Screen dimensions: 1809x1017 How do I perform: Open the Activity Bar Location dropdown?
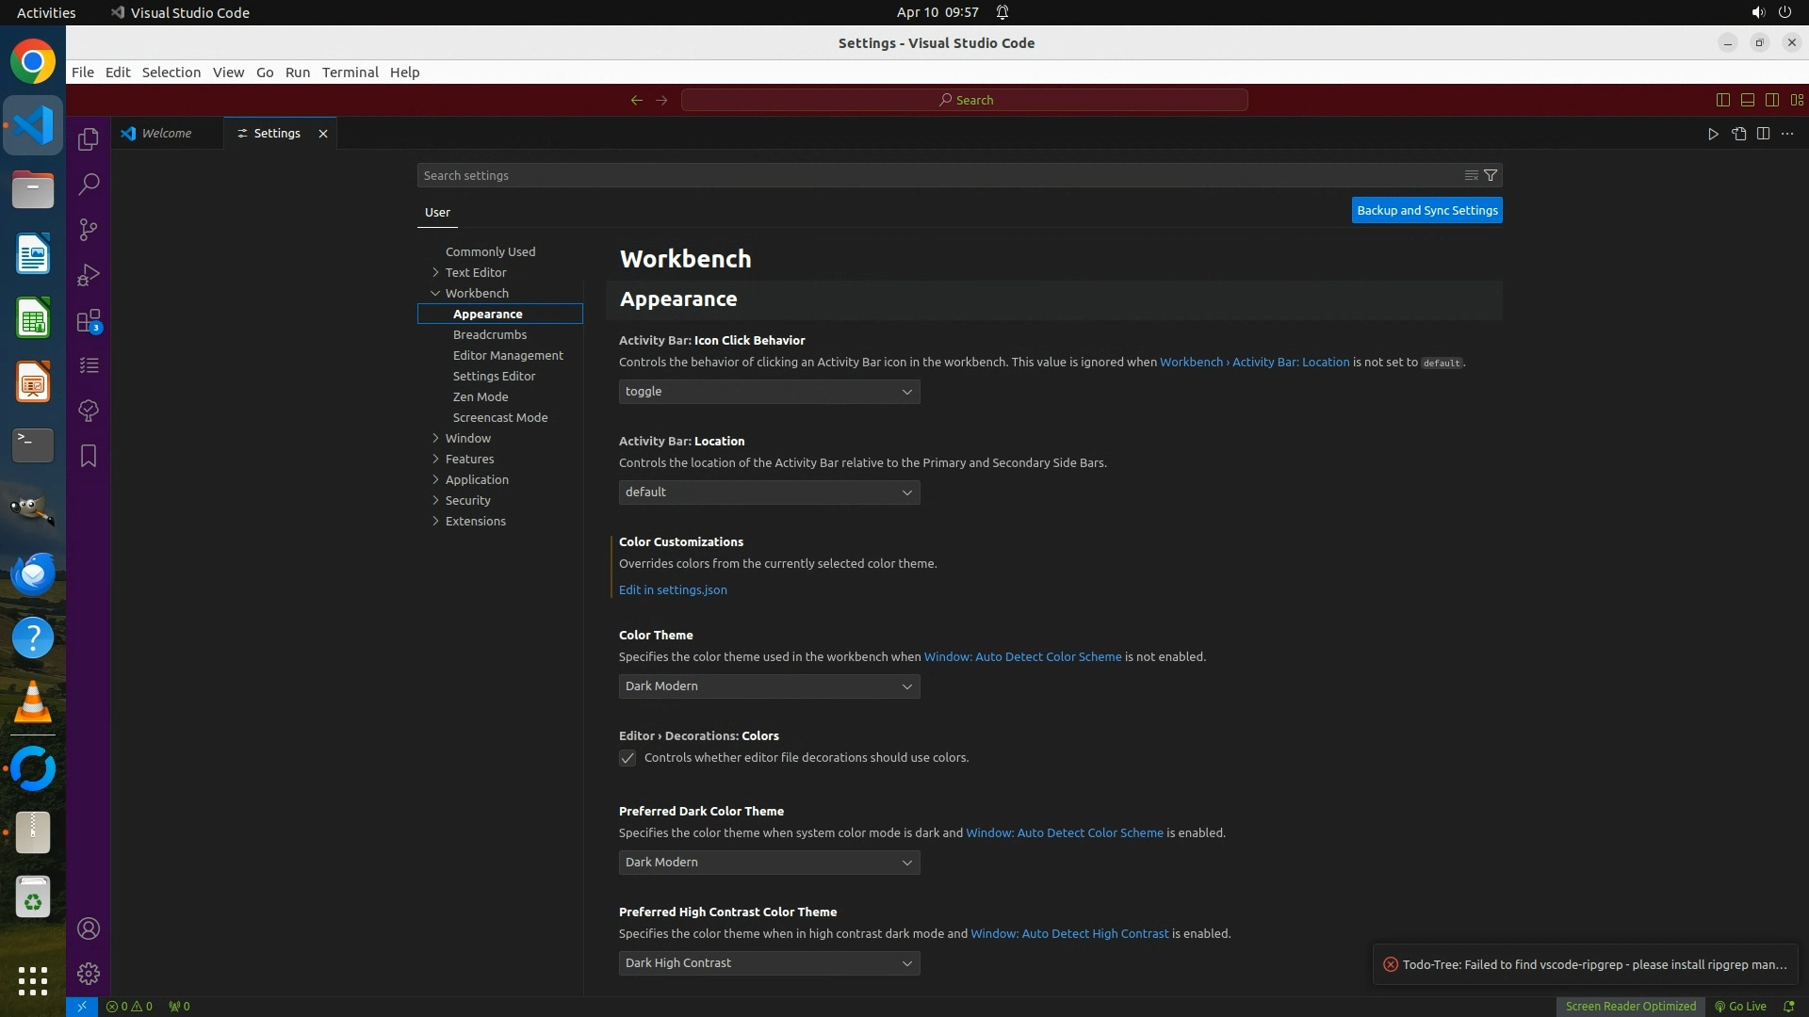(769, 492)
